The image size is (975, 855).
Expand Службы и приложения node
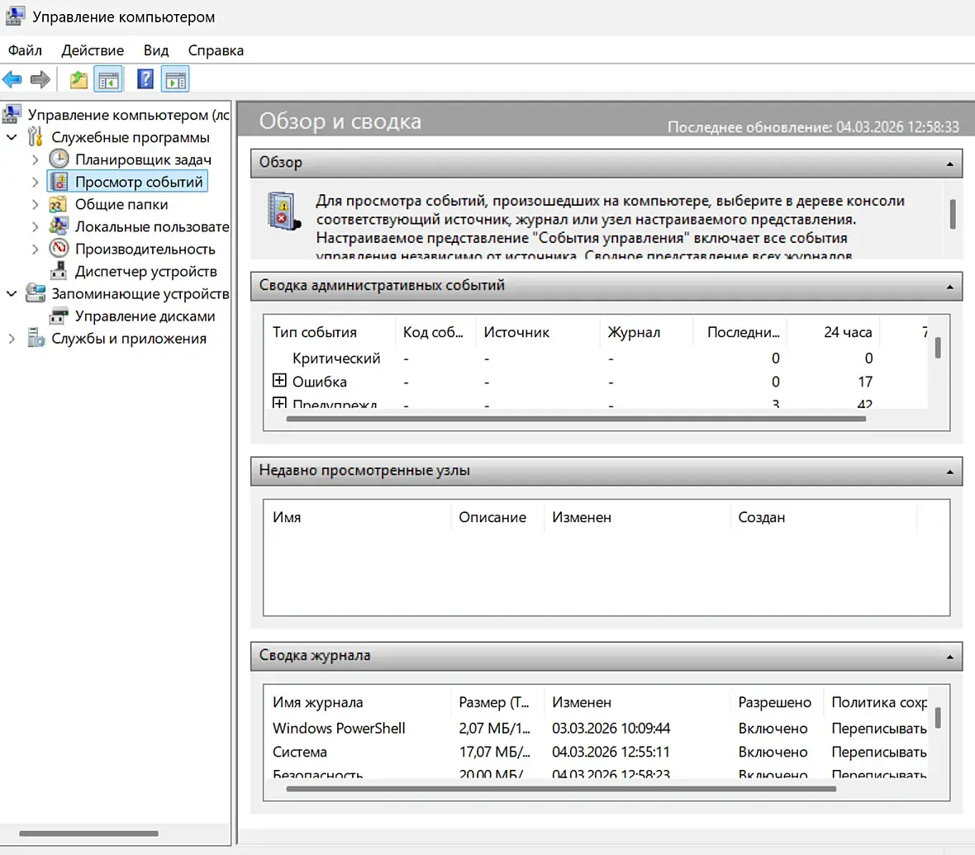pyautogui.click(x=12, y=339)
